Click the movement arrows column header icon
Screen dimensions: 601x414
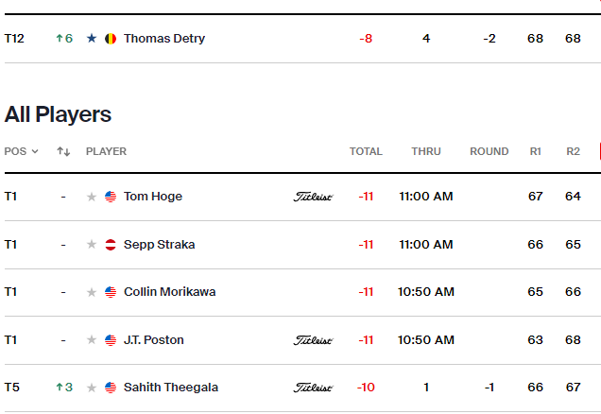[63, 151]
